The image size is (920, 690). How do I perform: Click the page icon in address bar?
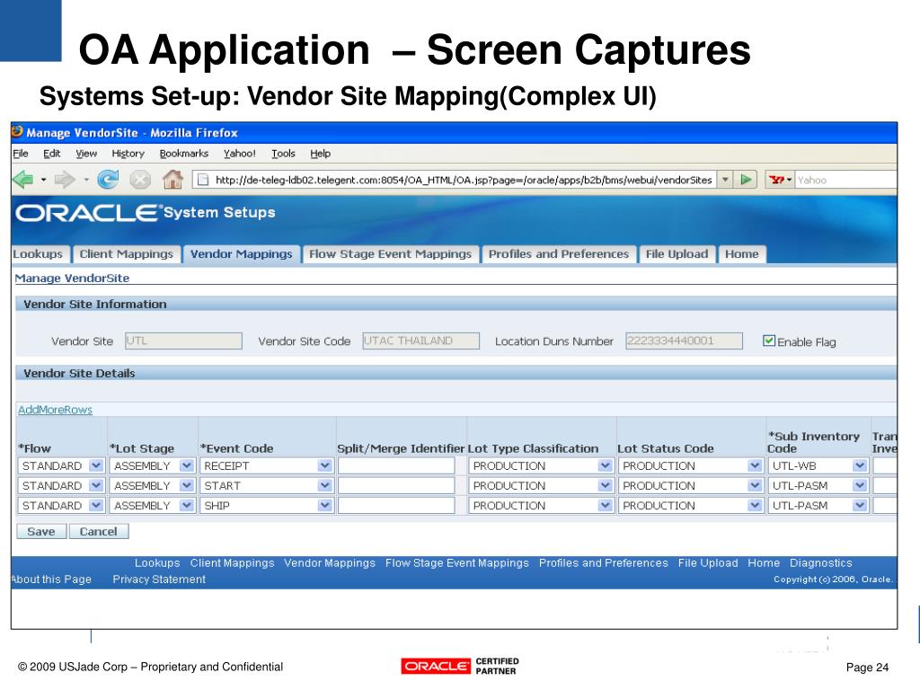[202, 180]
